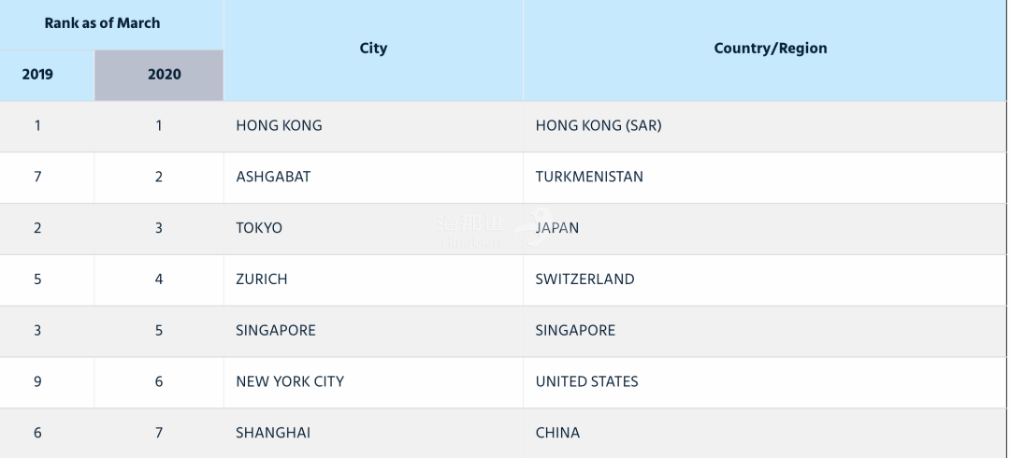The height and width of the screenshot is (458, 1010).
Task: Select the CHINA country cell
Action: click(765, 433)
